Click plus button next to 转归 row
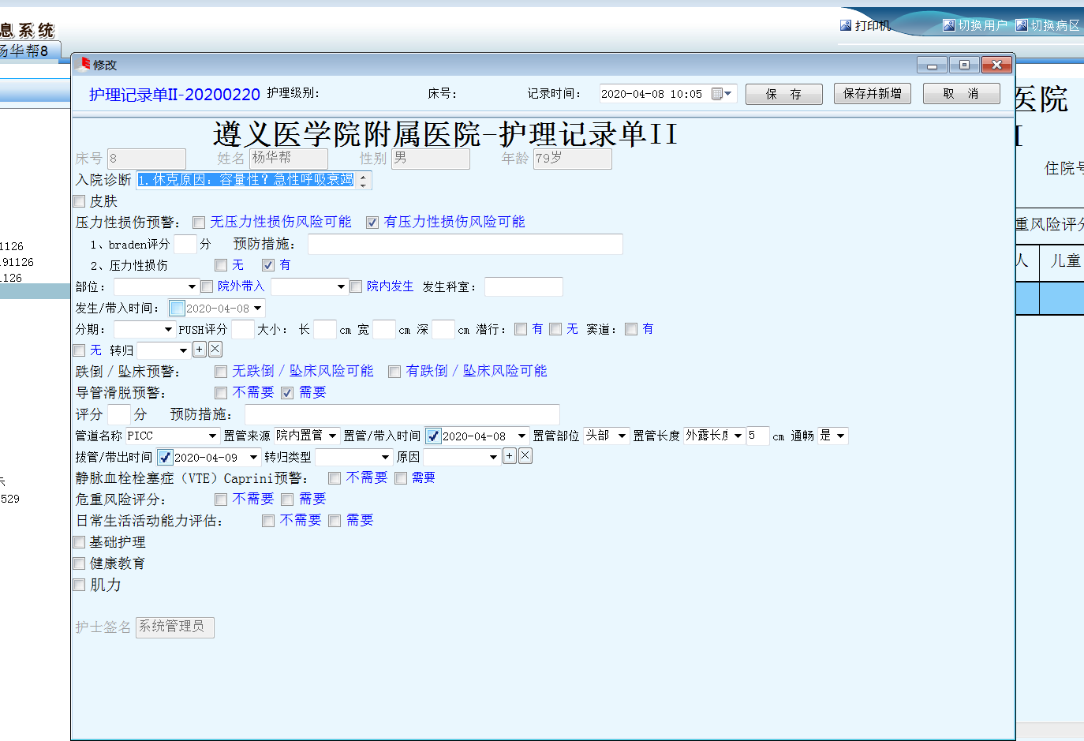 200,349
